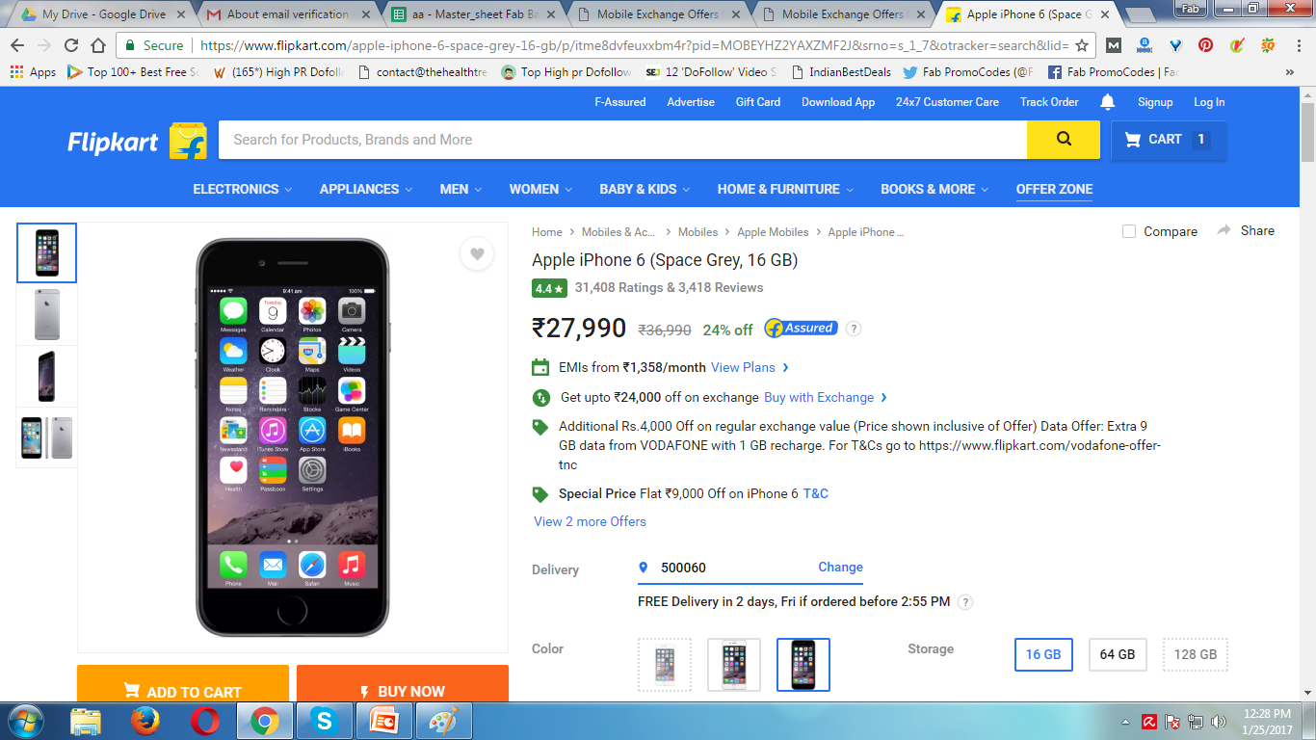The image size is (1316, 740).
Task: Add product to wishlist via heart icon
Action: [x=477, y=254]
